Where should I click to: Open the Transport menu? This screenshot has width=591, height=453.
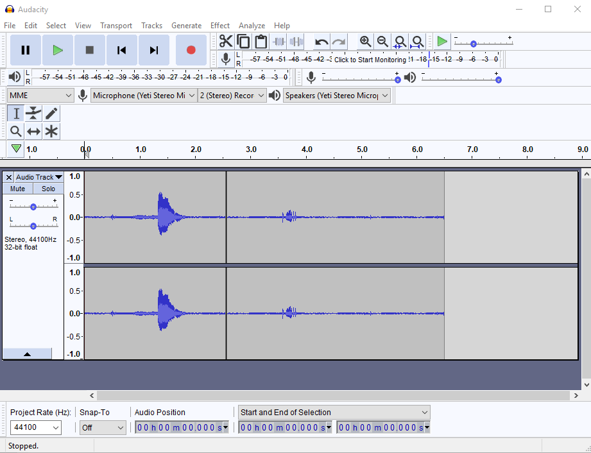tap(116, 25)
